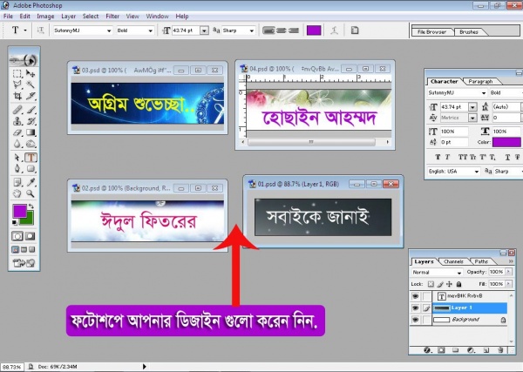
Task: Hide Layer 1 via eye icon
Action: point(415,308)
